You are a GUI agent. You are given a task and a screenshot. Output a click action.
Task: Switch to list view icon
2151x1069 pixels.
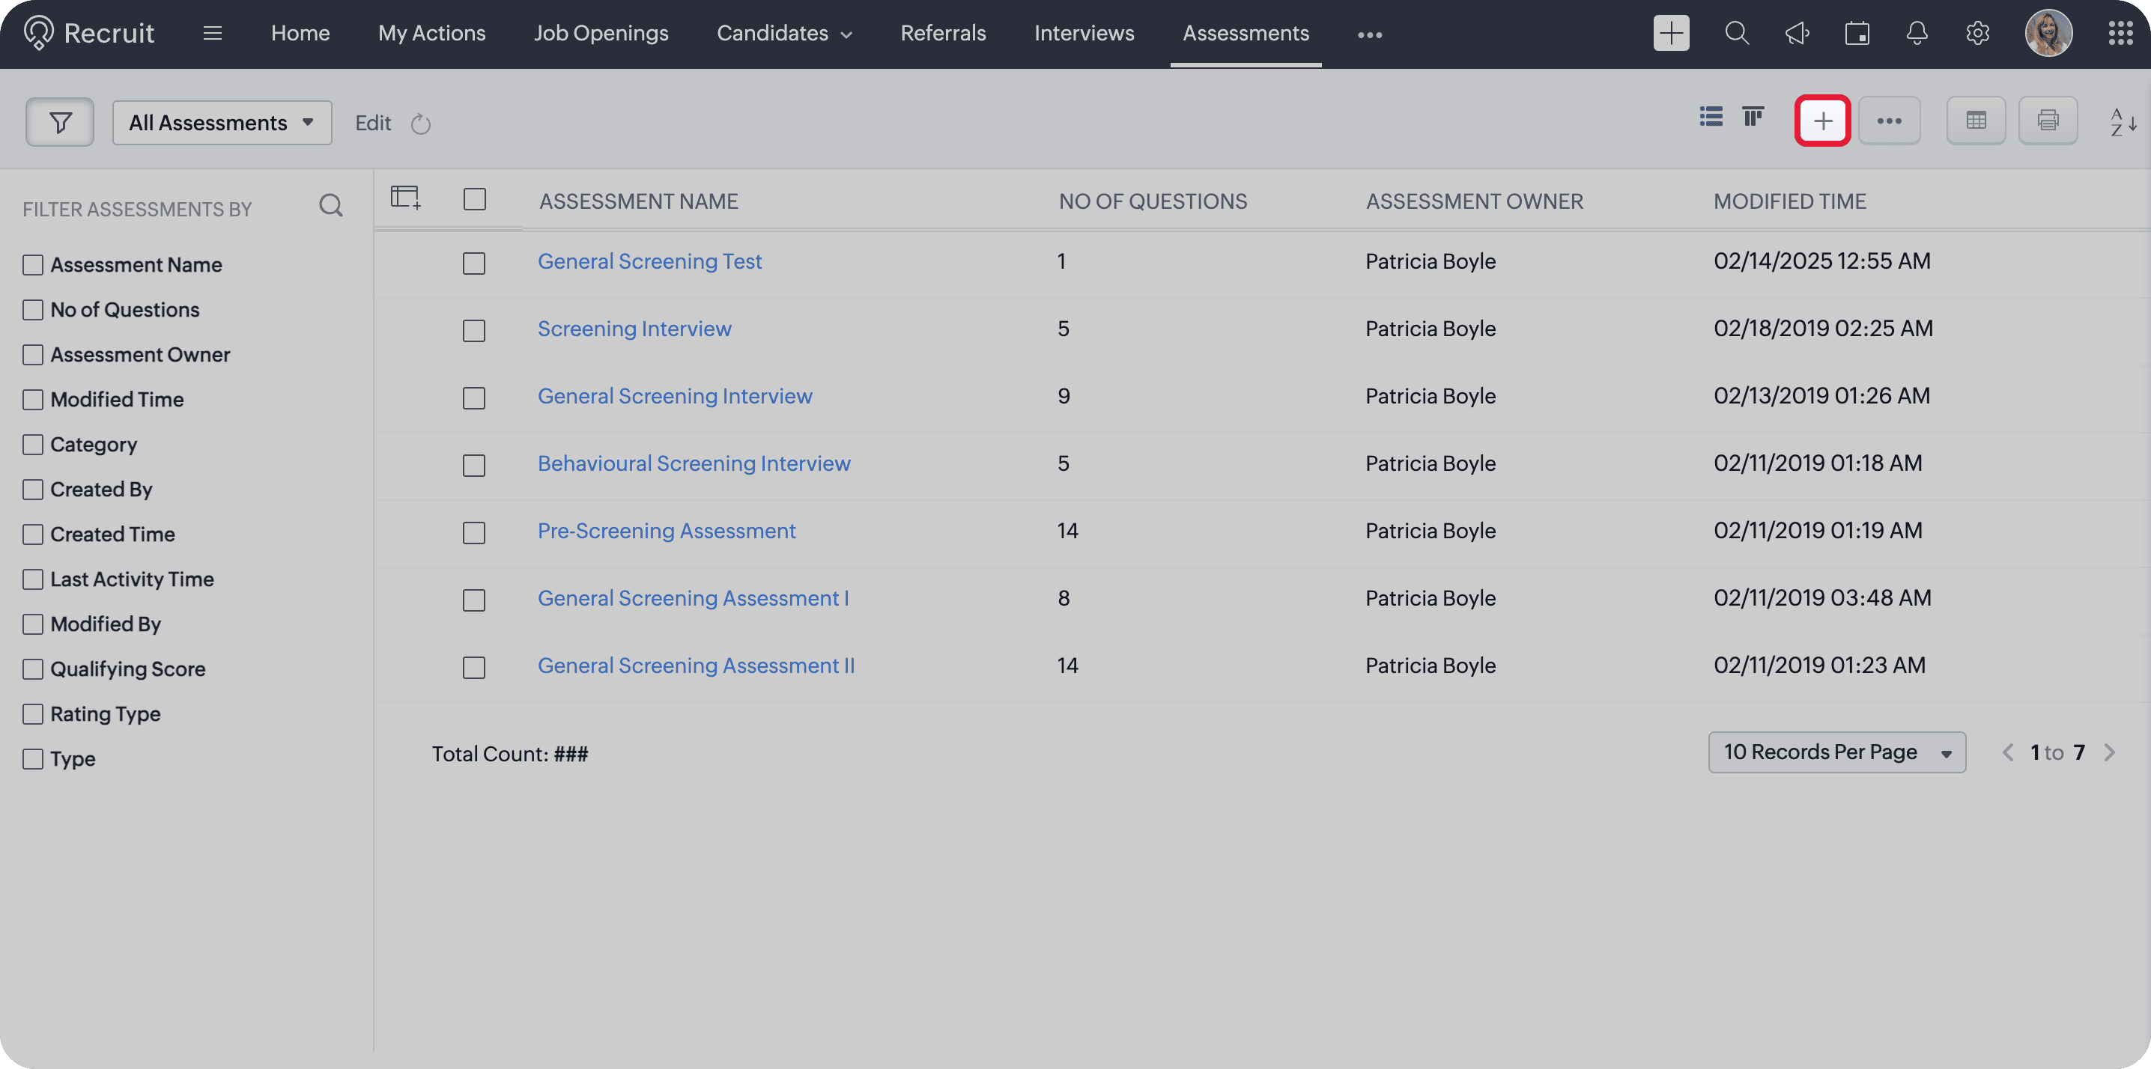[x=1710, y=117]
